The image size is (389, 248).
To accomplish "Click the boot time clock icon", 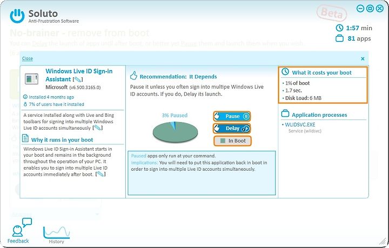I will pyautogui.click(x=339, y=28).
